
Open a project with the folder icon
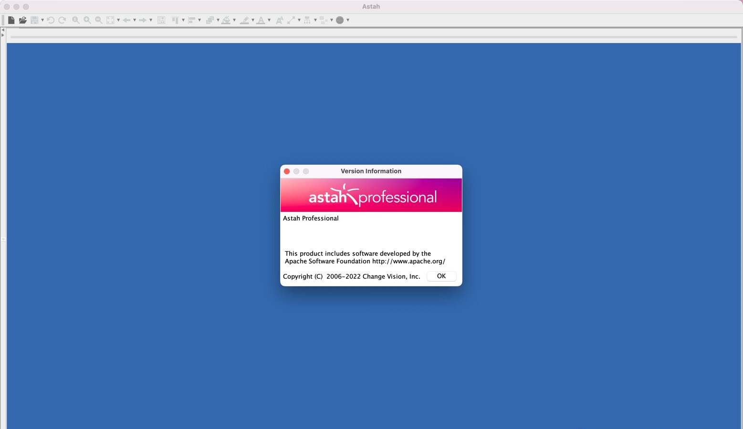[22, 20]
